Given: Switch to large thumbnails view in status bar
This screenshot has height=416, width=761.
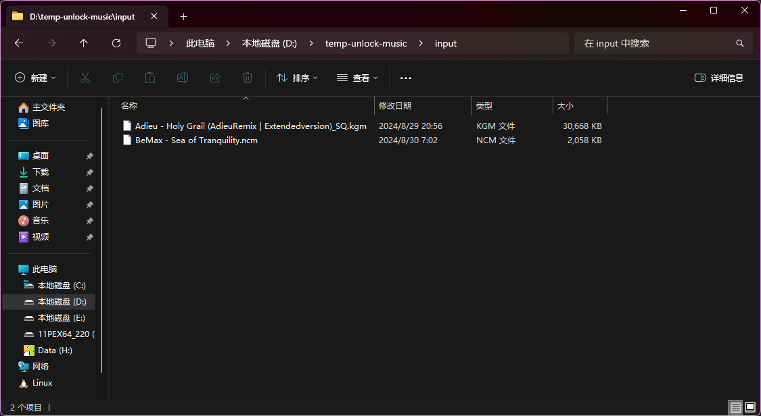Looking at the screenshot, I should coord(750,407).
